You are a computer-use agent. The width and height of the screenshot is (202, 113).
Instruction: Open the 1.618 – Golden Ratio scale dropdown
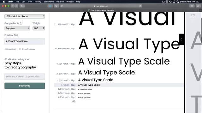click(x=25, y=16)
